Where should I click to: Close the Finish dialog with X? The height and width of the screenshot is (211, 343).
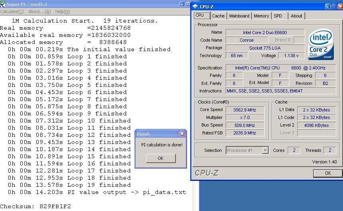[182, 134]
